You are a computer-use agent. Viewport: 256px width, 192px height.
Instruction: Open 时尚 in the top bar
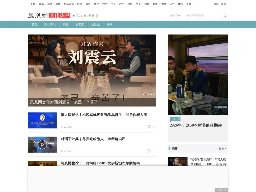105,4
